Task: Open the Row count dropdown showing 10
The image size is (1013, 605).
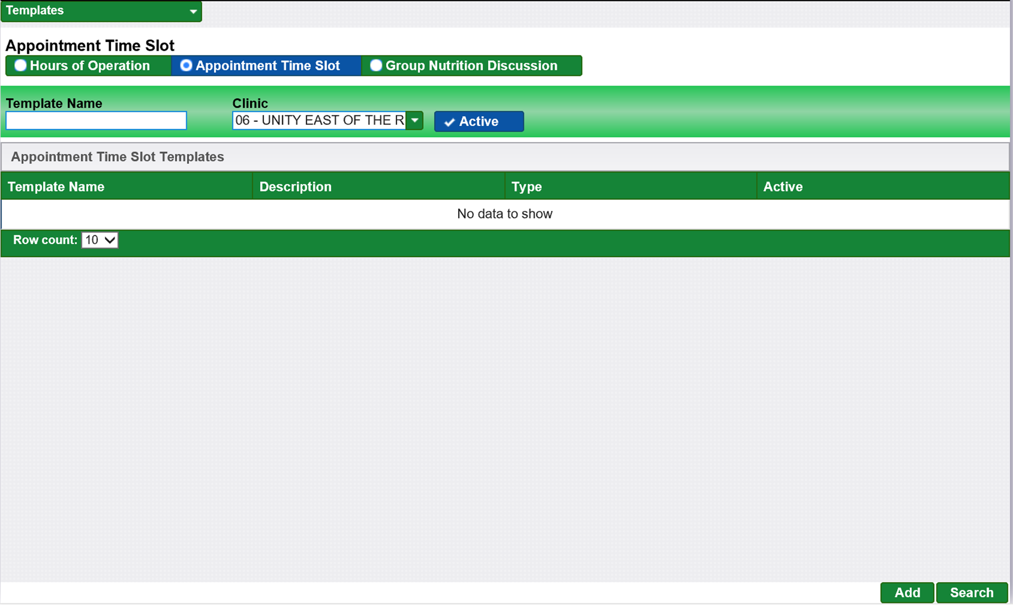Action: pyautogui.click(x=100, y=240)
